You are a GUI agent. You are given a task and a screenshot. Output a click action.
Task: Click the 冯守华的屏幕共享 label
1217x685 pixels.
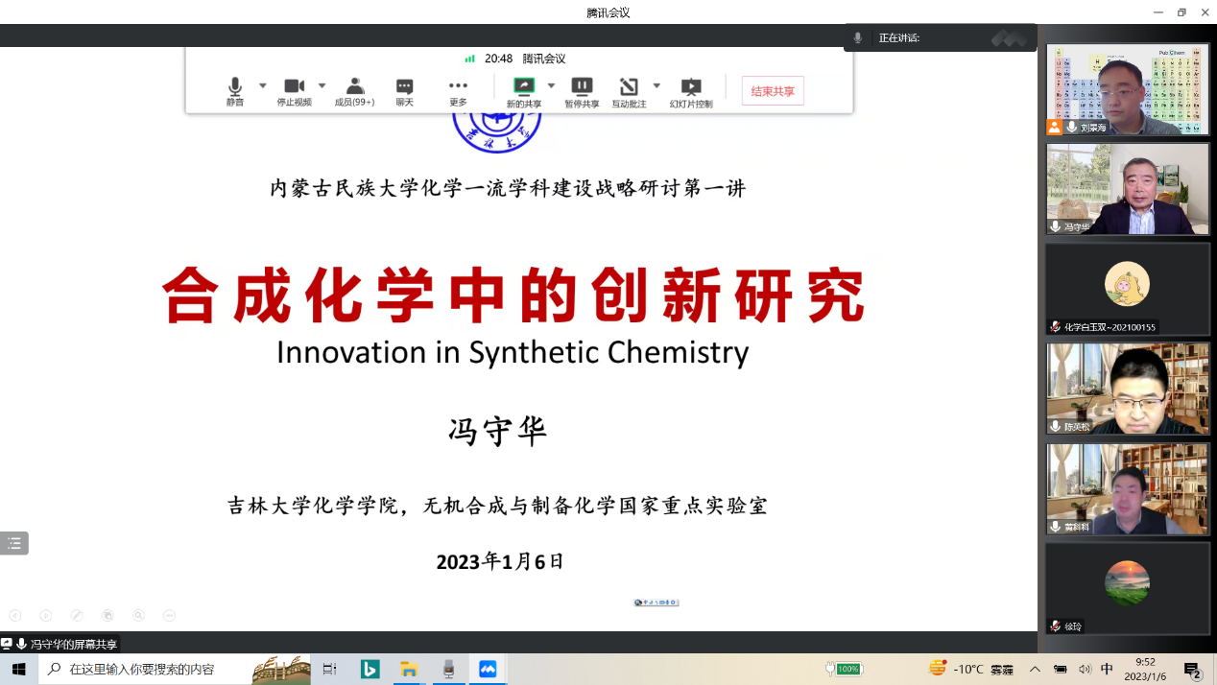tap(74, 644)
